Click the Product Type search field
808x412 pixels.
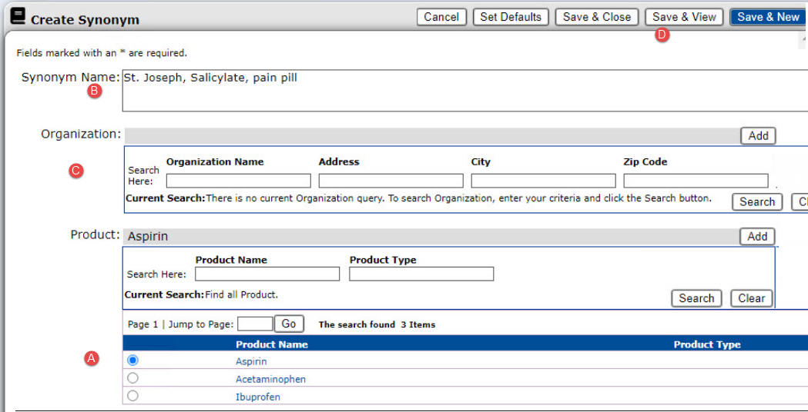(421, 274)
